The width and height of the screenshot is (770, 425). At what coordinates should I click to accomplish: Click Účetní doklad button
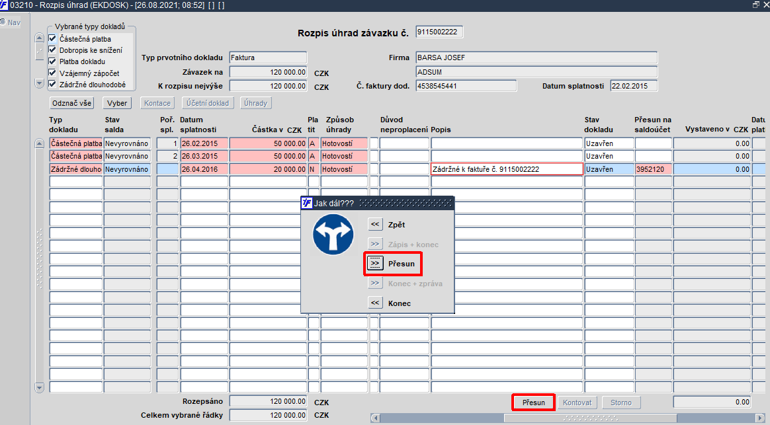coord(208,103)
